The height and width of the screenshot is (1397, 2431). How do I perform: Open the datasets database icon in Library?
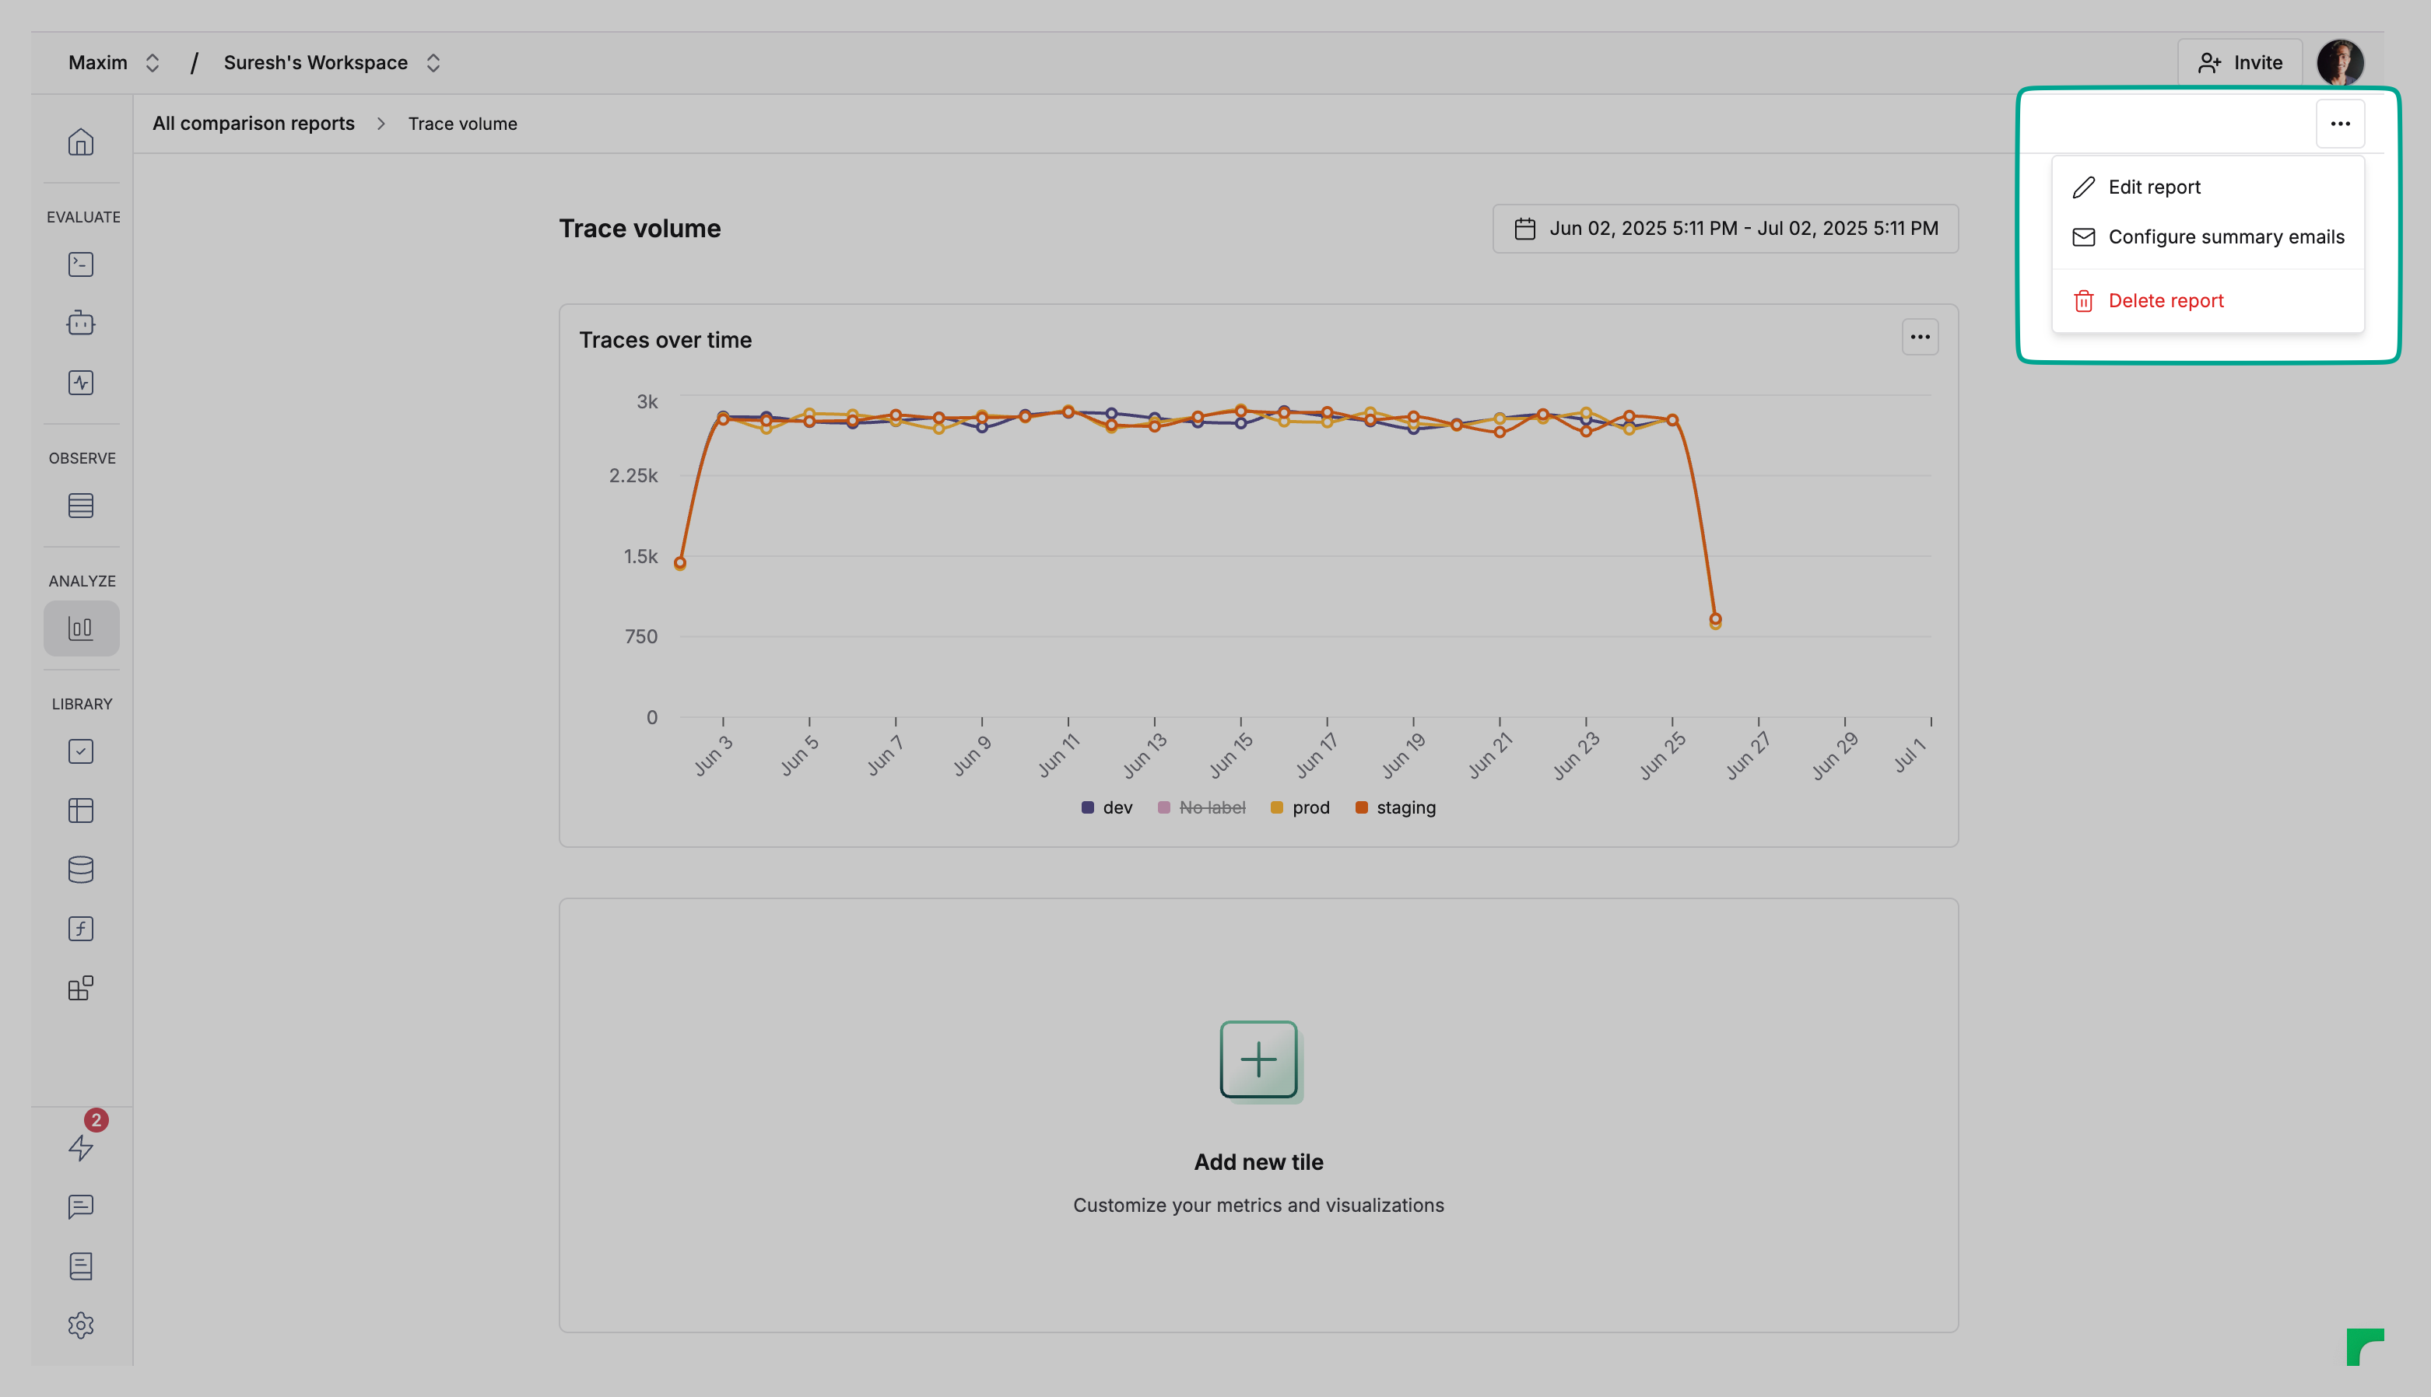[x=81, y=870]
